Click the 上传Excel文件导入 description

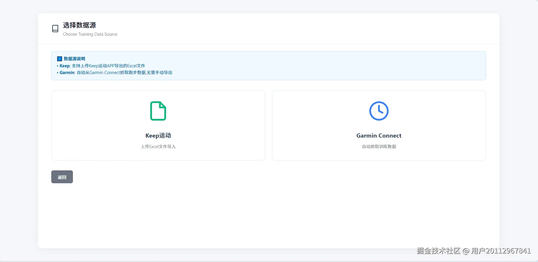coord(158,146)
